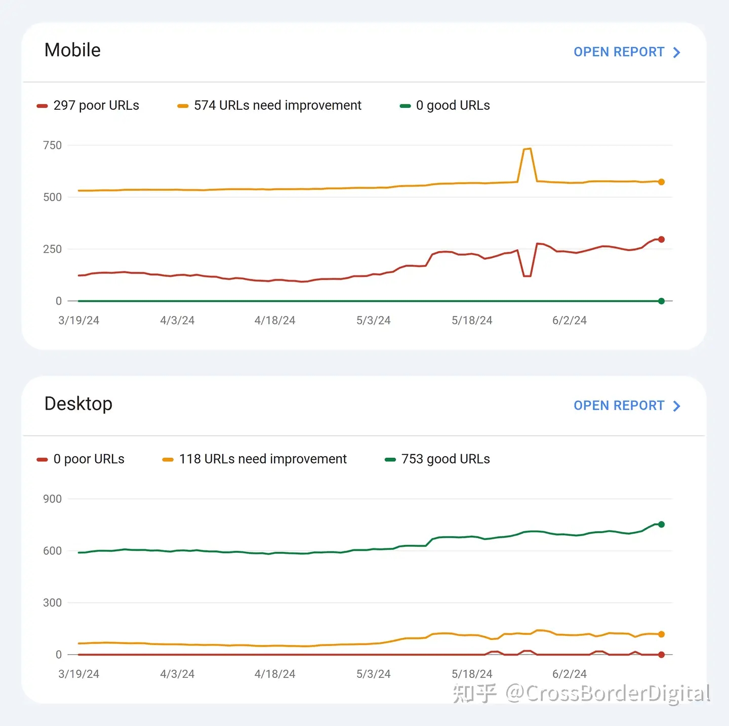The height and width of the screenshot is (726, 729).
Task: Click green swatch for 753 good URLs
Action: coord(390,460)
